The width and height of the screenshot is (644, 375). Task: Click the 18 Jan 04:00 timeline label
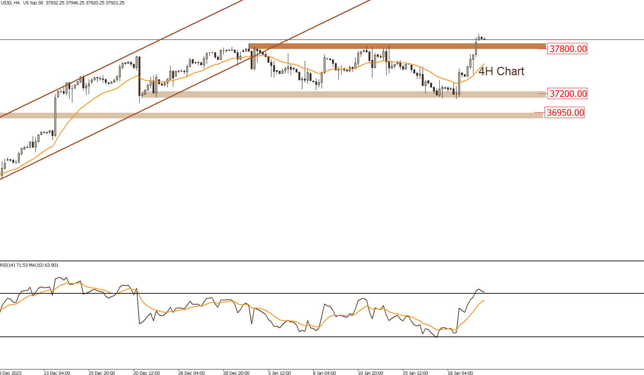tap(460, 373)
